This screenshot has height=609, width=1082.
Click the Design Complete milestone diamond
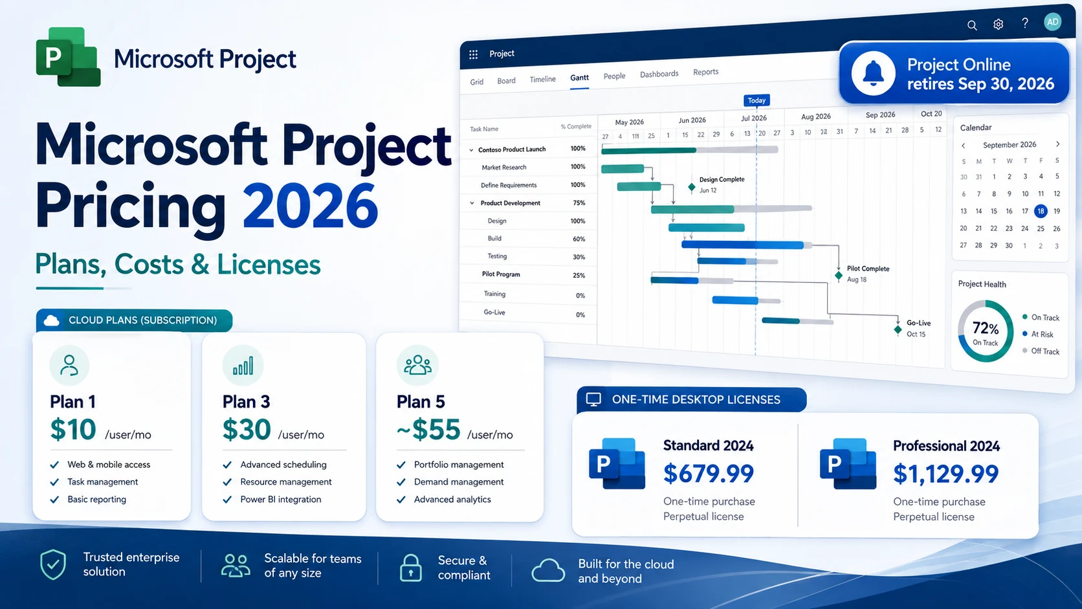[x=691, y=188]
